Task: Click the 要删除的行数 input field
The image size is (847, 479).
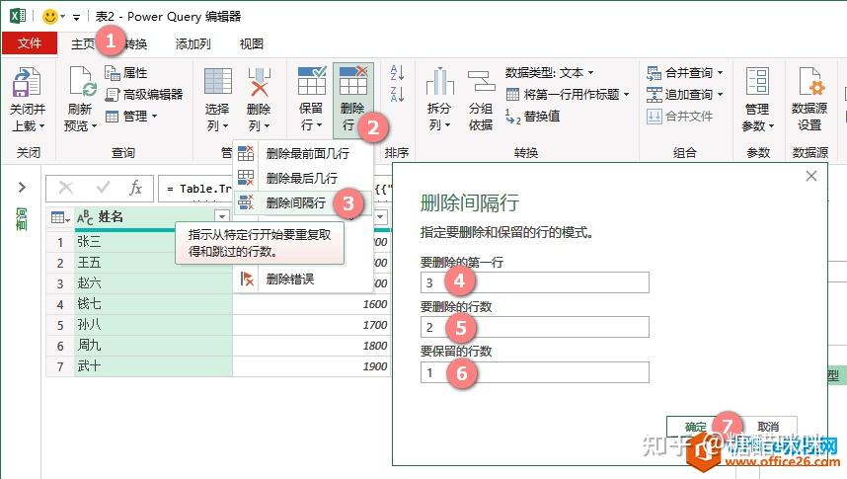Action: [535, 327]
